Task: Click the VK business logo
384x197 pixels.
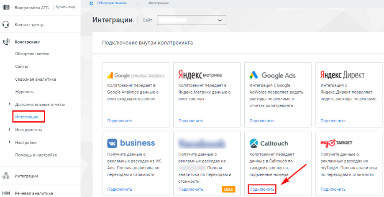Action: click(x=131, y=143)
